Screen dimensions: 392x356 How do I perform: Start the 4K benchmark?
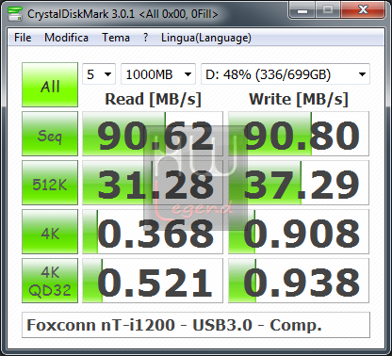50,232
